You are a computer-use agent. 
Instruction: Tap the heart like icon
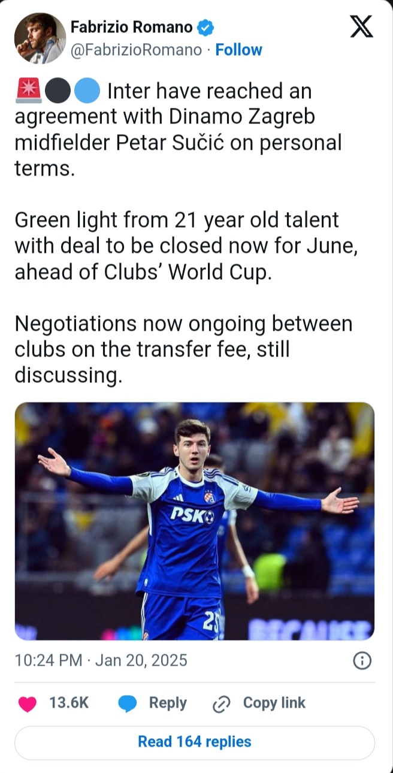coord(28,704)
